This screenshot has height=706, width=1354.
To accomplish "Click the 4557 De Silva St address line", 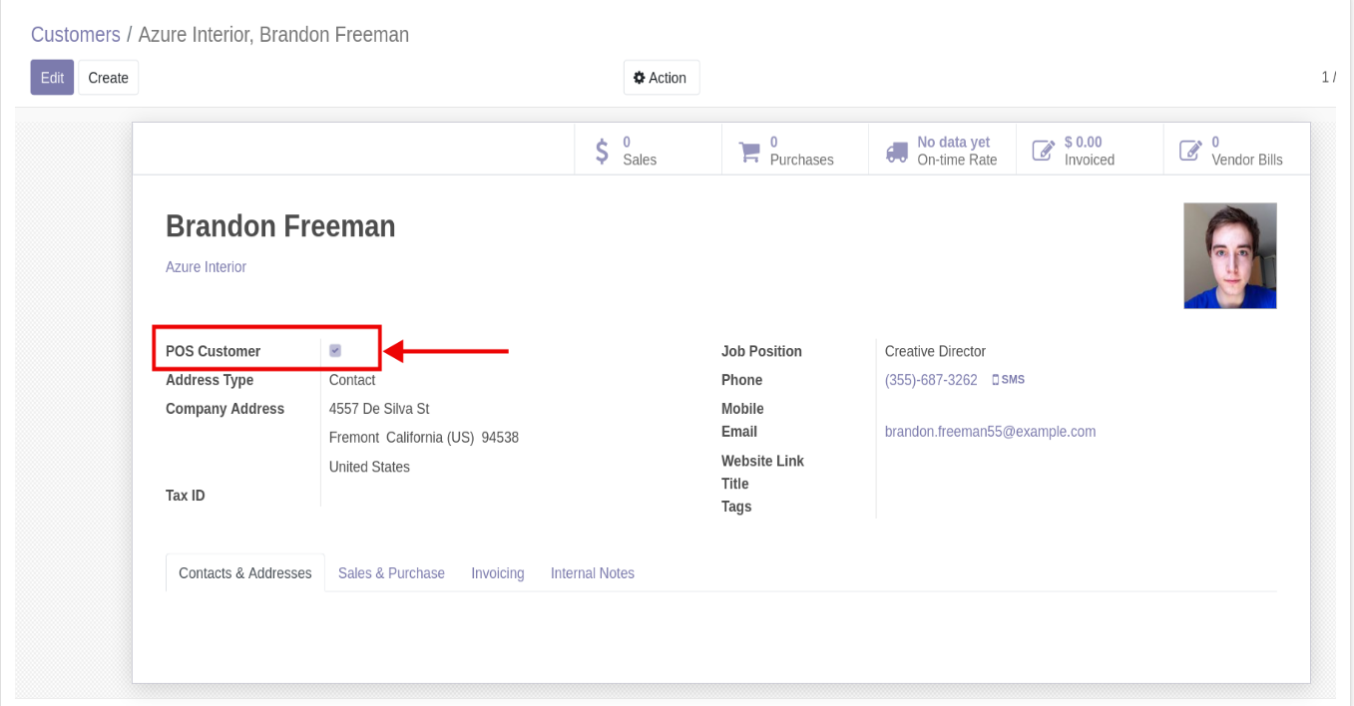I will pos(379,409).
